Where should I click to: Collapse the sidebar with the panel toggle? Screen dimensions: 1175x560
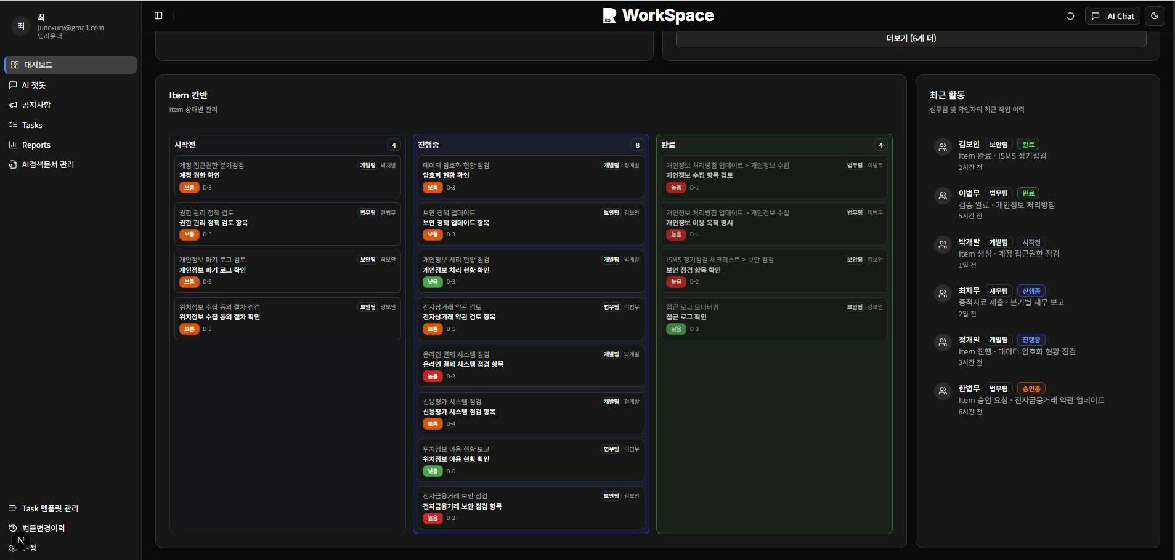point(159,15)
